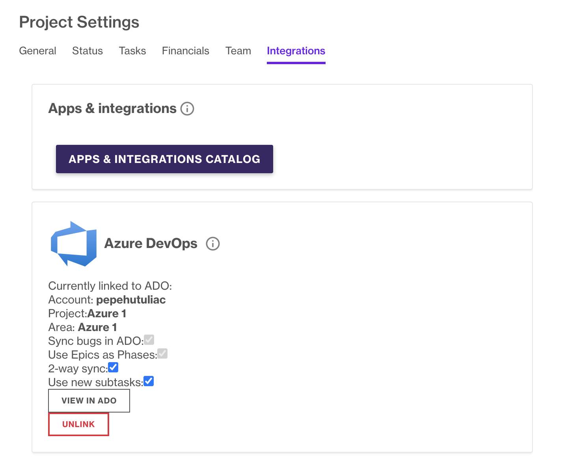The image size is (566, 470).
Task: Enable the Use Epics as Phases checkbox
Action: [x=163, y=353]
